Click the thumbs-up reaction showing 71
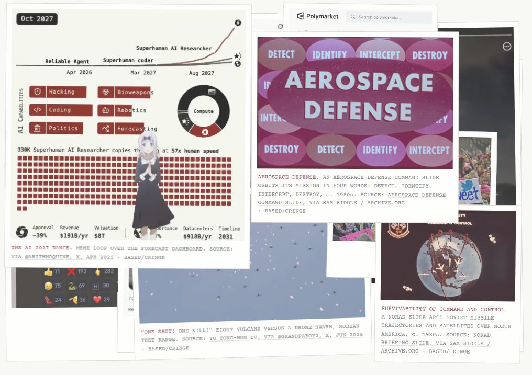The image size is (532, 375). [x=52, y=271]
